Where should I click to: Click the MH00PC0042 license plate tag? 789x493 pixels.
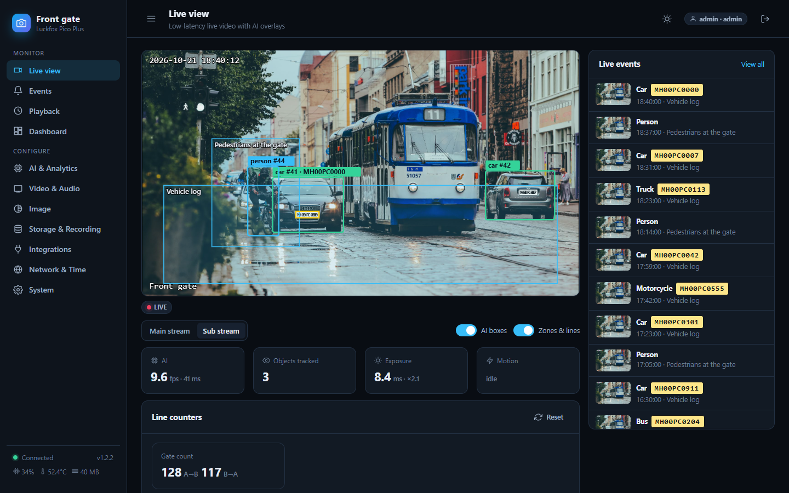pyautogui.click(x=677, y=255)
